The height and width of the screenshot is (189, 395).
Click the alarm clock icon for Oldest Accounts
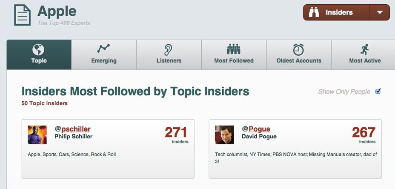[298, 49]
